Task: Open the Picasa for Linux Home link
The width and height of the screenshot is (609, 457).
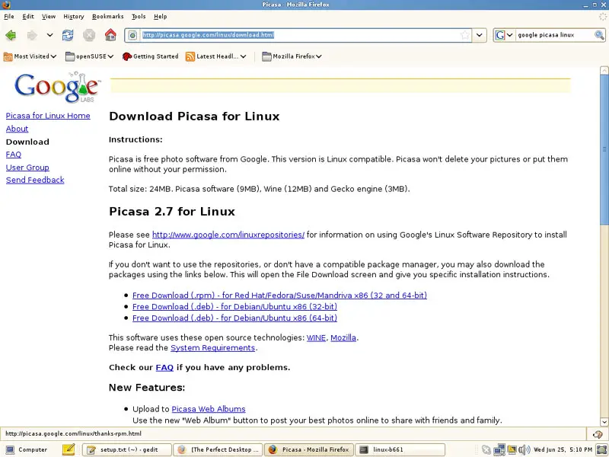Action: coord(48,116)
